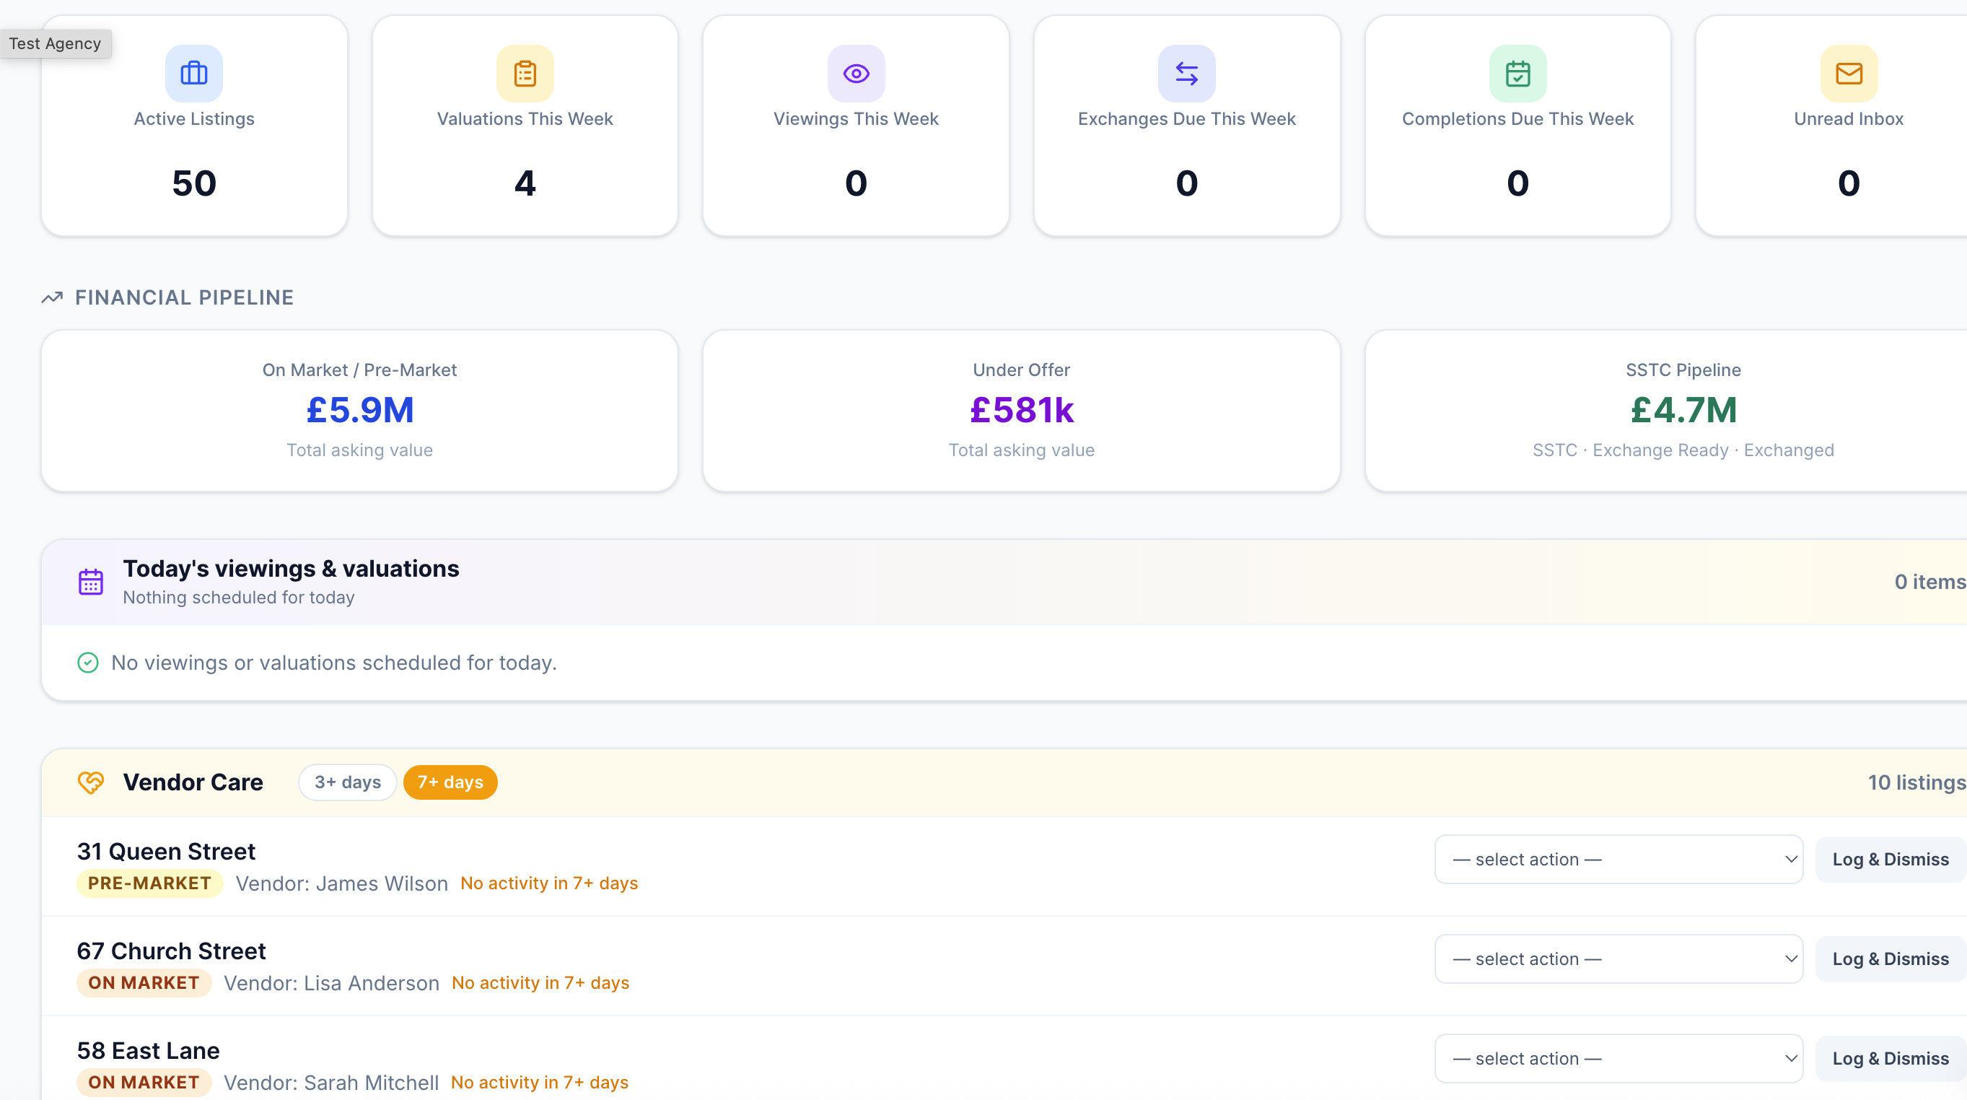Enable the 7+ days Vendor Care filter
1967x1100 pixels.
450,782
